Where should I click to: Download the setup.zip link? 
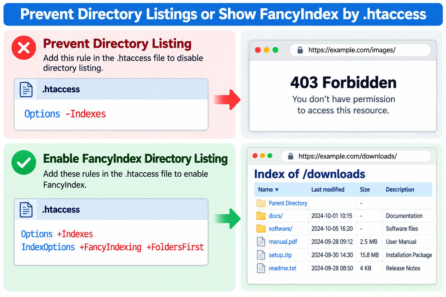pyautogui.click(x=280, y=255)
